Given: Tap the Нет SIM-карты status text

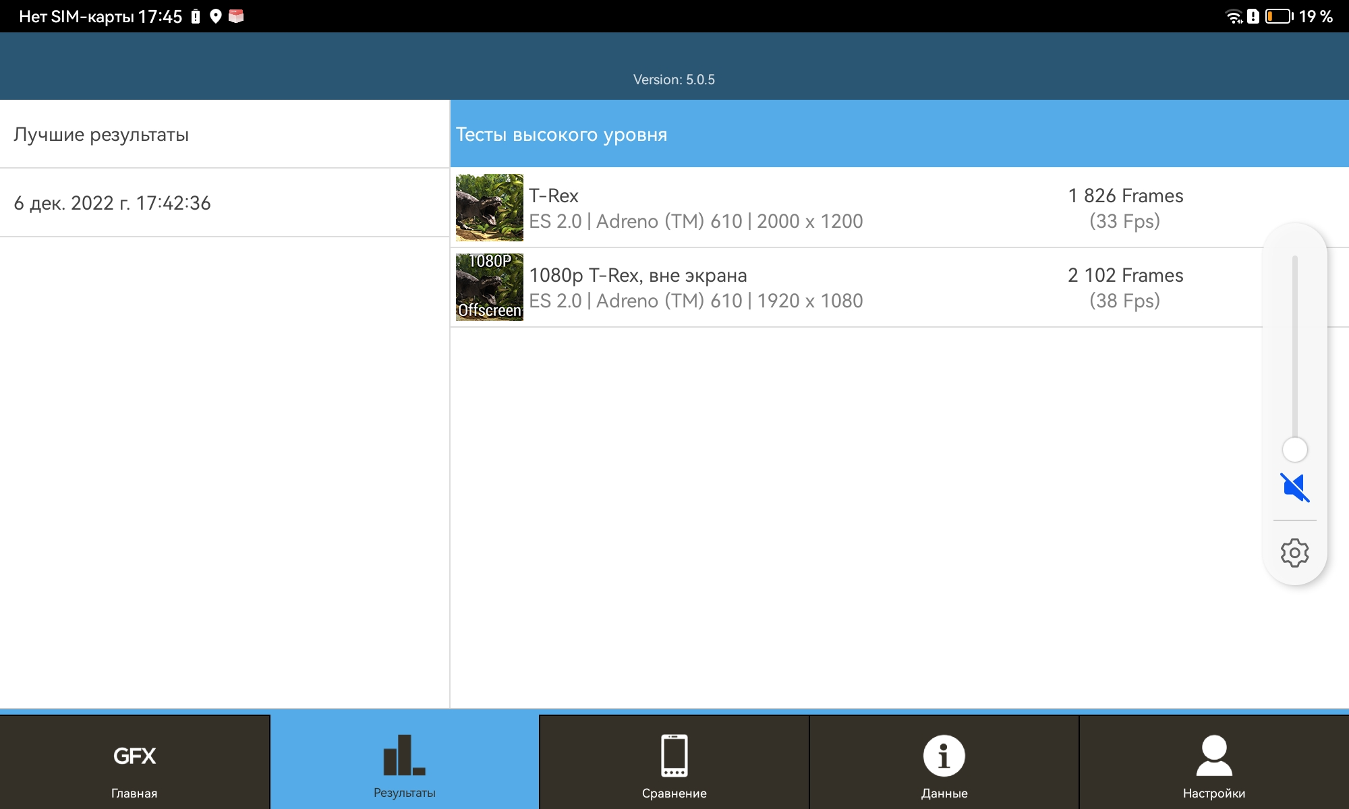Looking at the screenshot, I should click(76, 16).
